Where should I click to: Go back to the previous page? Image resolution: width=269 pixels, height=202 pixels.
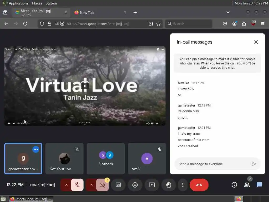click(6, 24)
